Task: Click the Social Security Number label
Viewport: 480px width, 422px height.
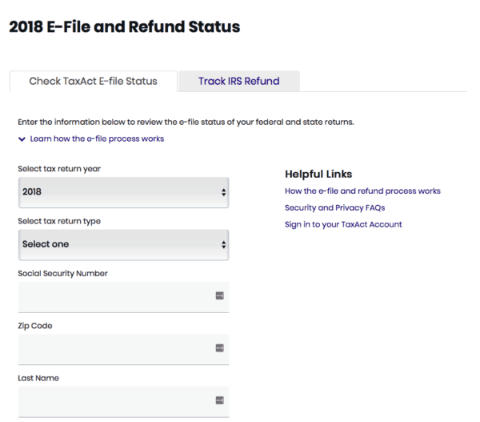Action: tap(62, 273)
